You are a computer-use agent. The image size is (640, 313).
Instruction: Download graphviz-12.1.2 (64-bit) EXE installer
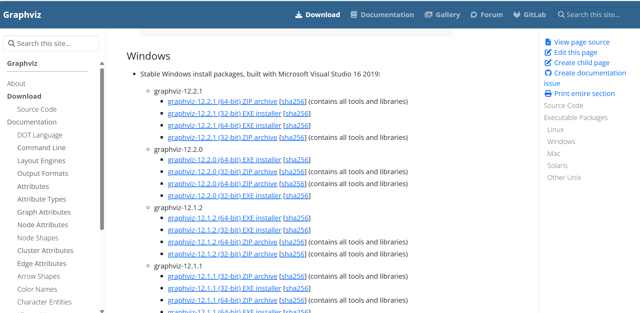pos(224,218)
